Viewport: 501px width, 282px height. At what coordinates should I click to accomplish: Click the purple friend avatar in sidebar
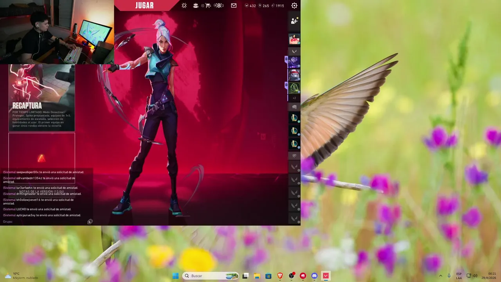pyautogui.click(x=294, y=62)
